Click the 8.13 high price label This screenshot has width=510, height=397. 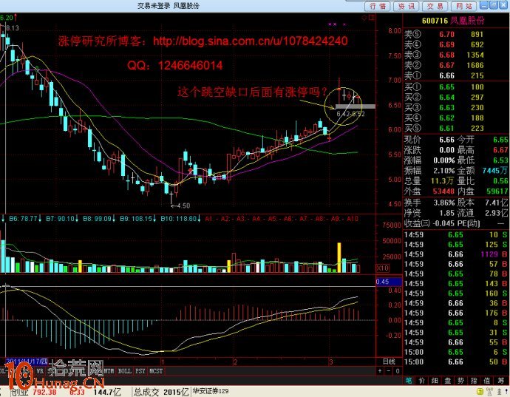coord(13,28)
